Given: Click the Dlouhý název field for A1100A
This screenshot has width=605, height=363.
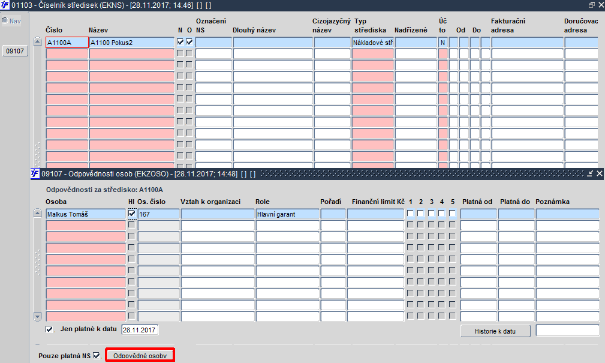Looking at the screenshot, I should click(273, 43).
